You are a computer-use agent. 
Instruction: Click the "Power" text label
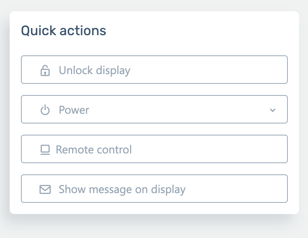pyautogui.click(x=74, y=110)
